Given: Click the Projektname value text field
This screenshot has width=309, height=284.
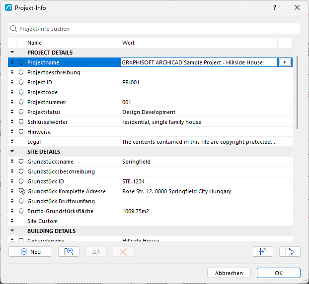Looking at the screenshot, I should click(x=199, y=62).
